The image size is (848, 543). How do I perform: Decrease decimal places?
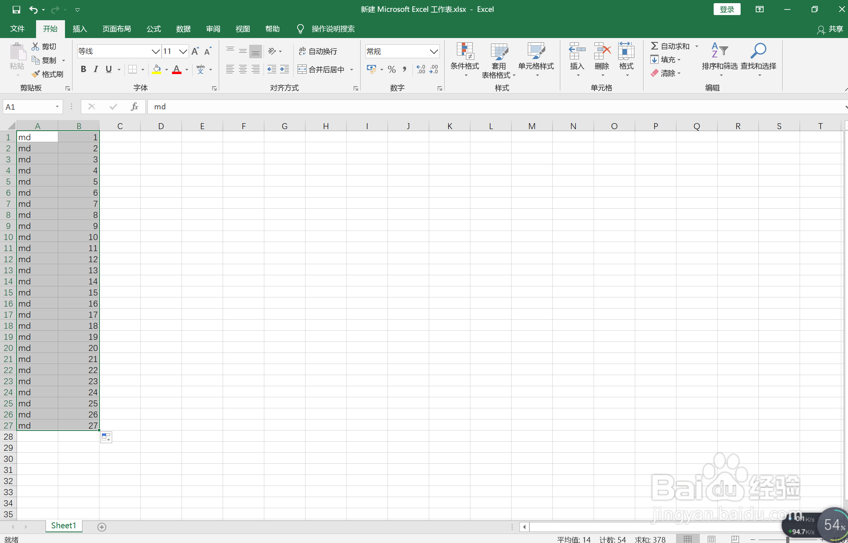click(x=434, y=69)
